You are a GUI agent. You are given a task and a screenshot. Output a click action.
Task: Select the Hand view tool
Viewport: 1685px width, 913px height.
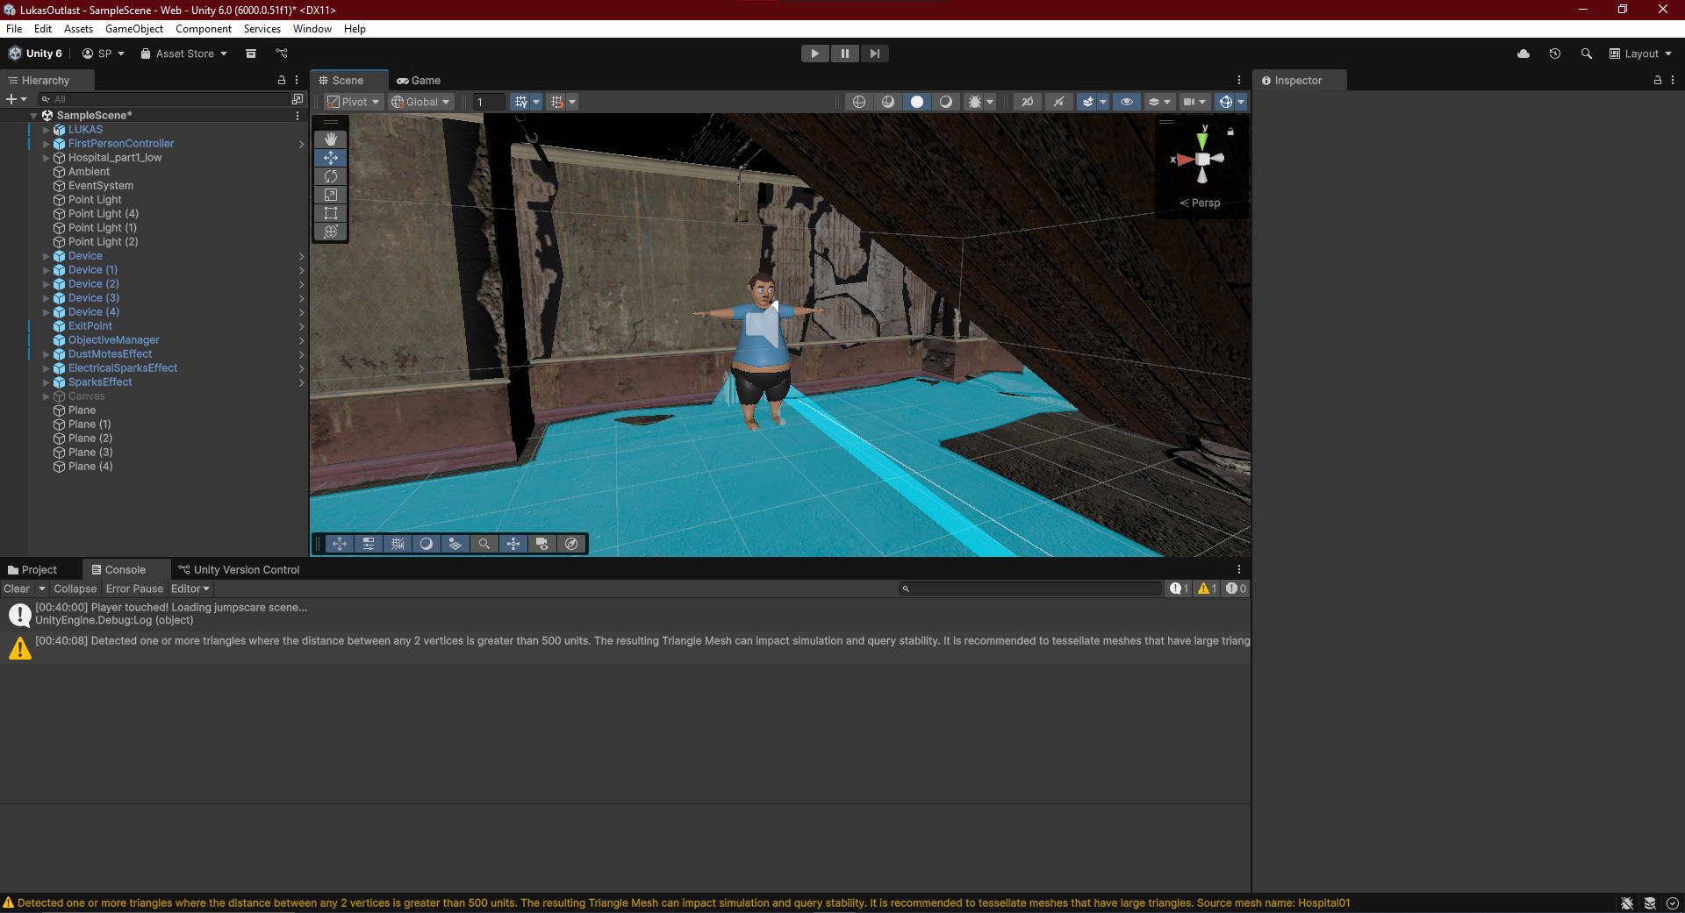[x=331, y=139]
